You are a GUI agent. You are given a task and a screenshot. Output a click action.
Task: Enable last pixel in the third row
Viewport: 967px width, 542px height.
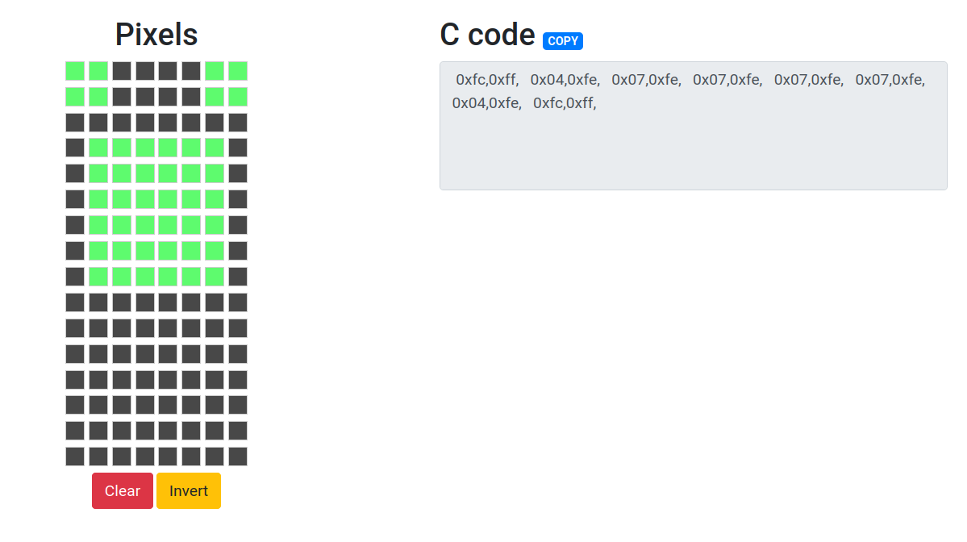(238, 123)
